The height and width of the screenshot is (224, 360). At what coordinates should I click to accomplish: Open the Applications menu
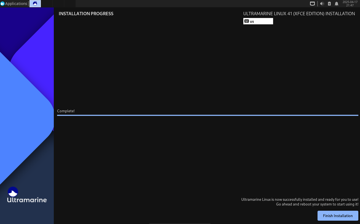coord(14,4)
